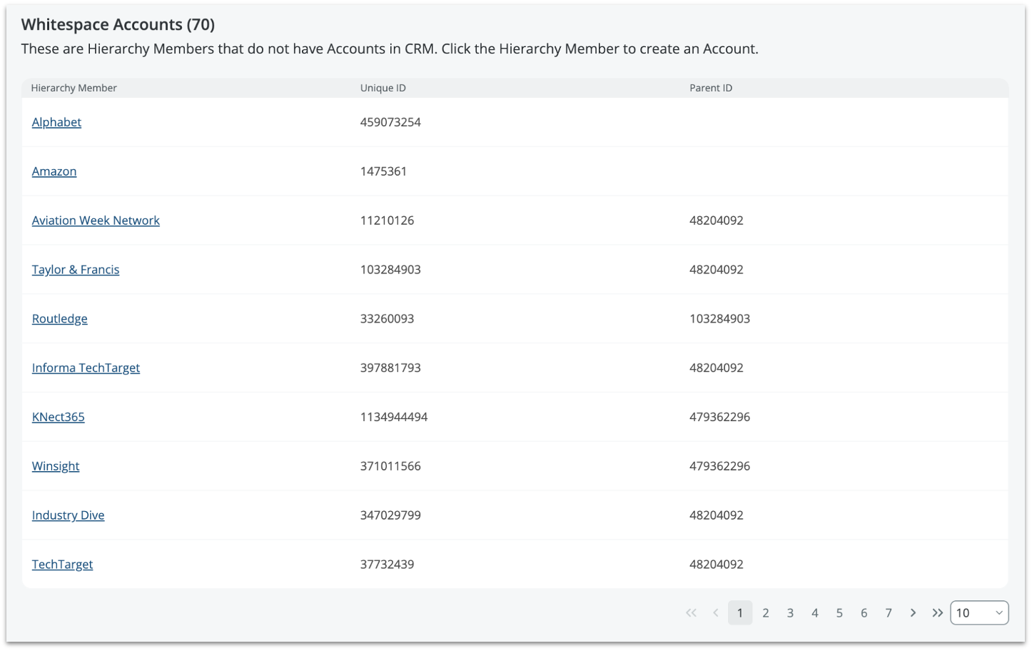1032x651 pixels.
Task: Click the previous page arrow
Action: click(715, 612)
